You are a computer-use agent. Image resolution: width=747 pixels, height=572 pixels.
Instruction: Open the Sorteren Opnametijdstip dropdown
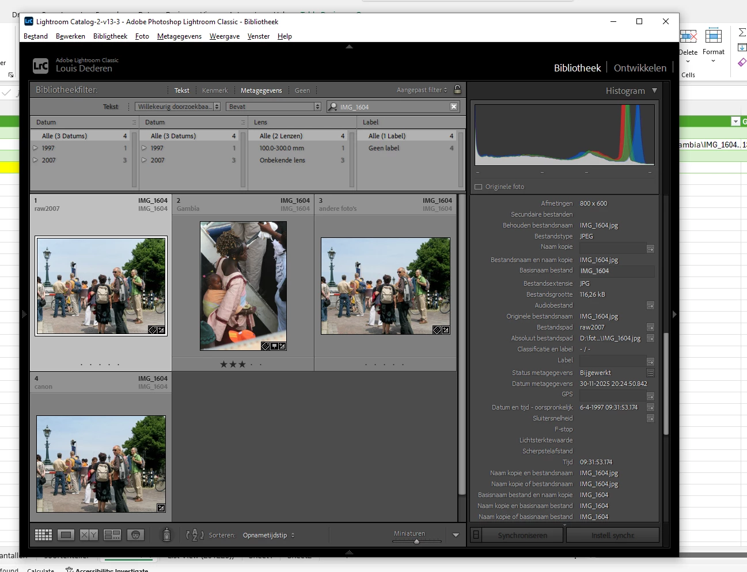click(269, 535)
